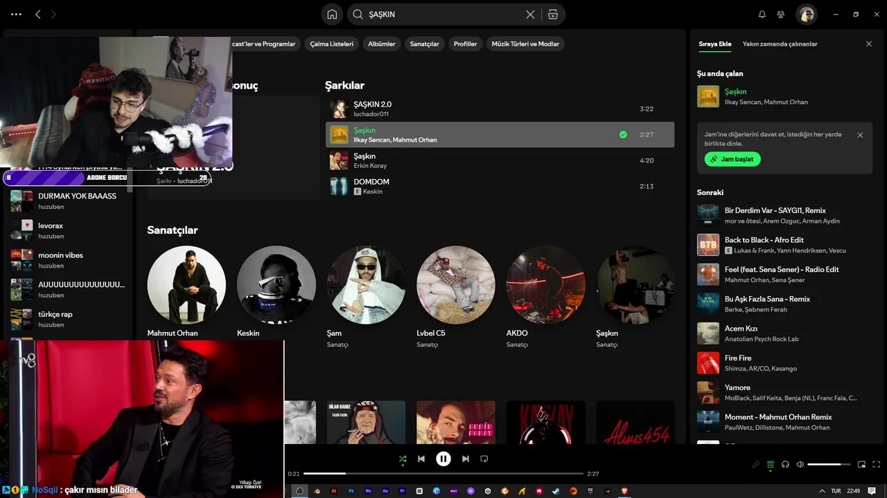Adjust the volume slider
Viewport: 887px width, 498px height.
tap(829, 464)
